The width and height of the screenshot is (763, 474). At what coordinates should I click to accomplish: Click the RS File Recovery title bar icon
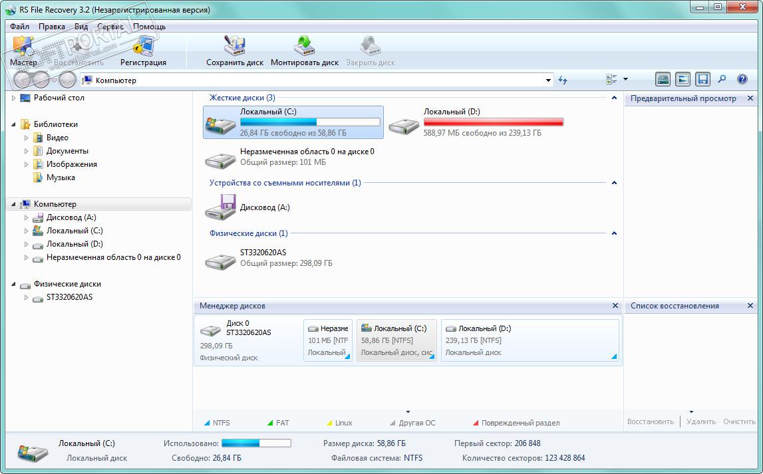pos(11,10)
